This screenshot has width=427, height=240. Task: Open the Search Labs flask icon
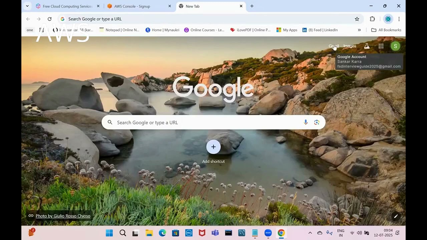click(367, 46)
